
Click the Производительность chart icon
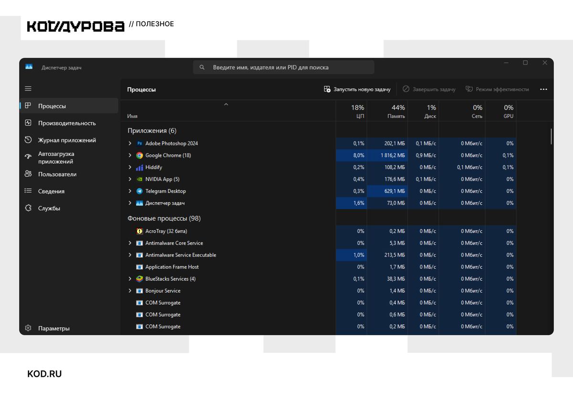pos(28,123)
